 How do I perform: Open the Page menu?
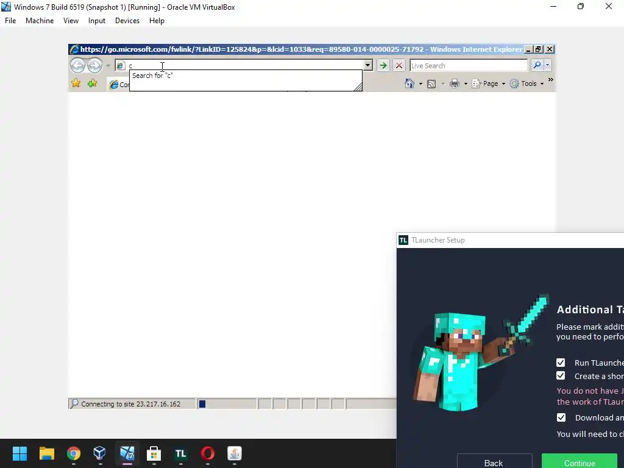[x=489, y=83]
